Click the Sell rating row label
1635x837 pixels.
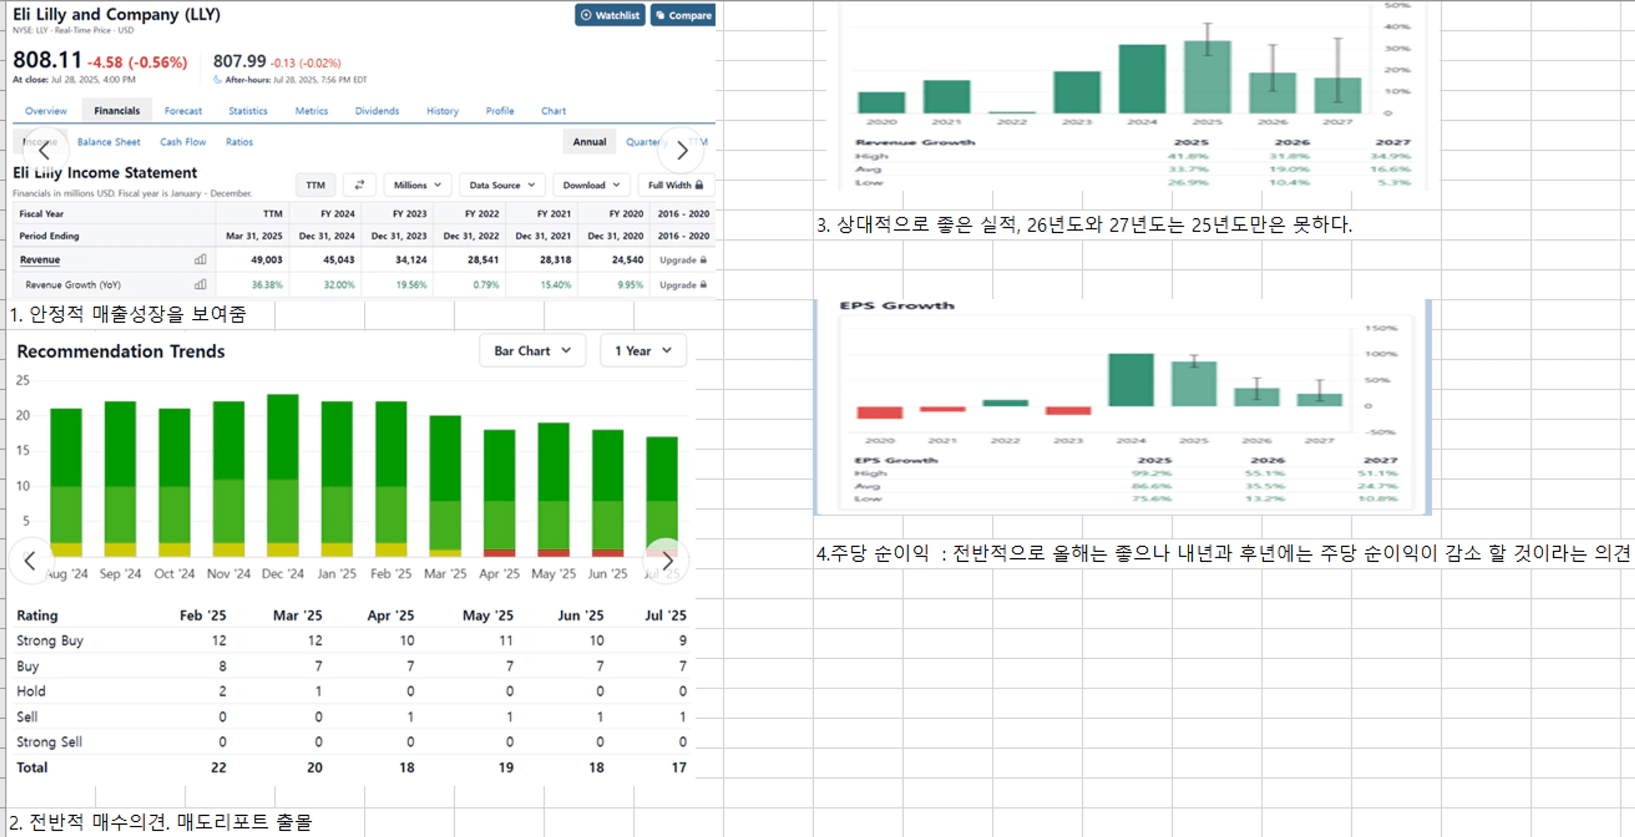[x=27, y=717]
